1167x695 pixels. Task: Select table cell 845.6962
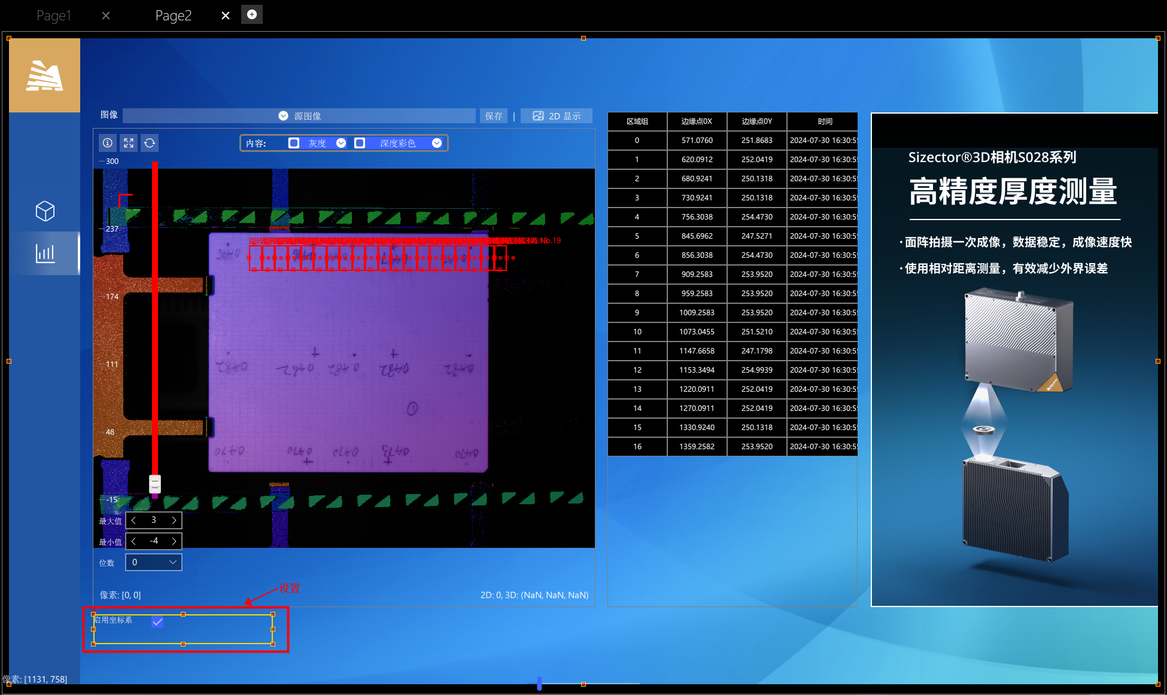pos(697,236)
